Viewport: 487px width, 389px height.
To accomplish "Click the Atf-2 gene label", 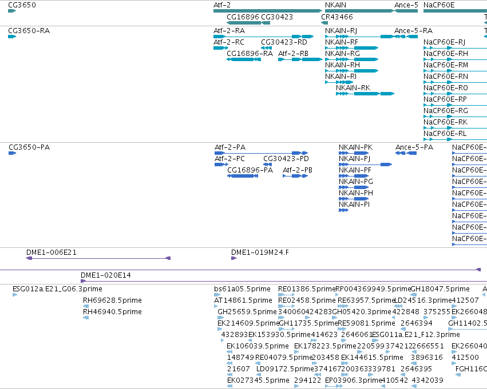I will pyautogui.click(x=222, y=5).
